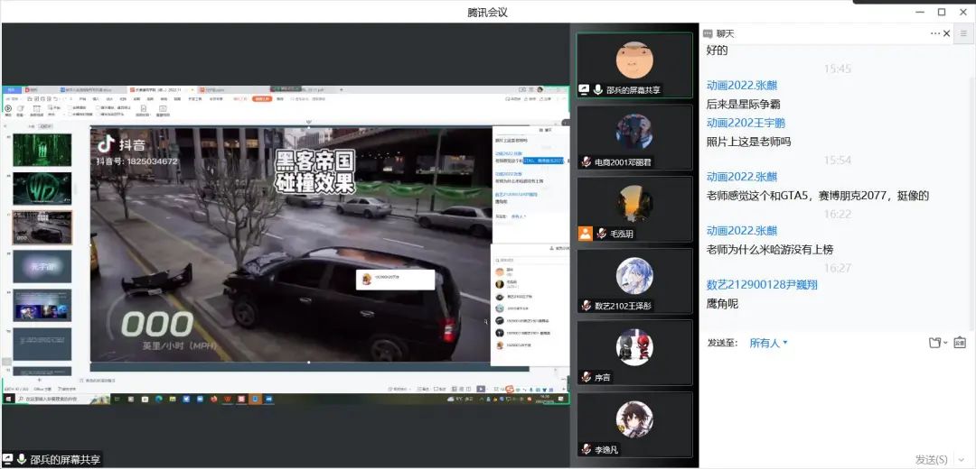Image resolution: width=976 pixels, height=469 pixels.
Task: Select 邵兵的屏幕共享 participant video tile
Action: click(x=634, y=65)
